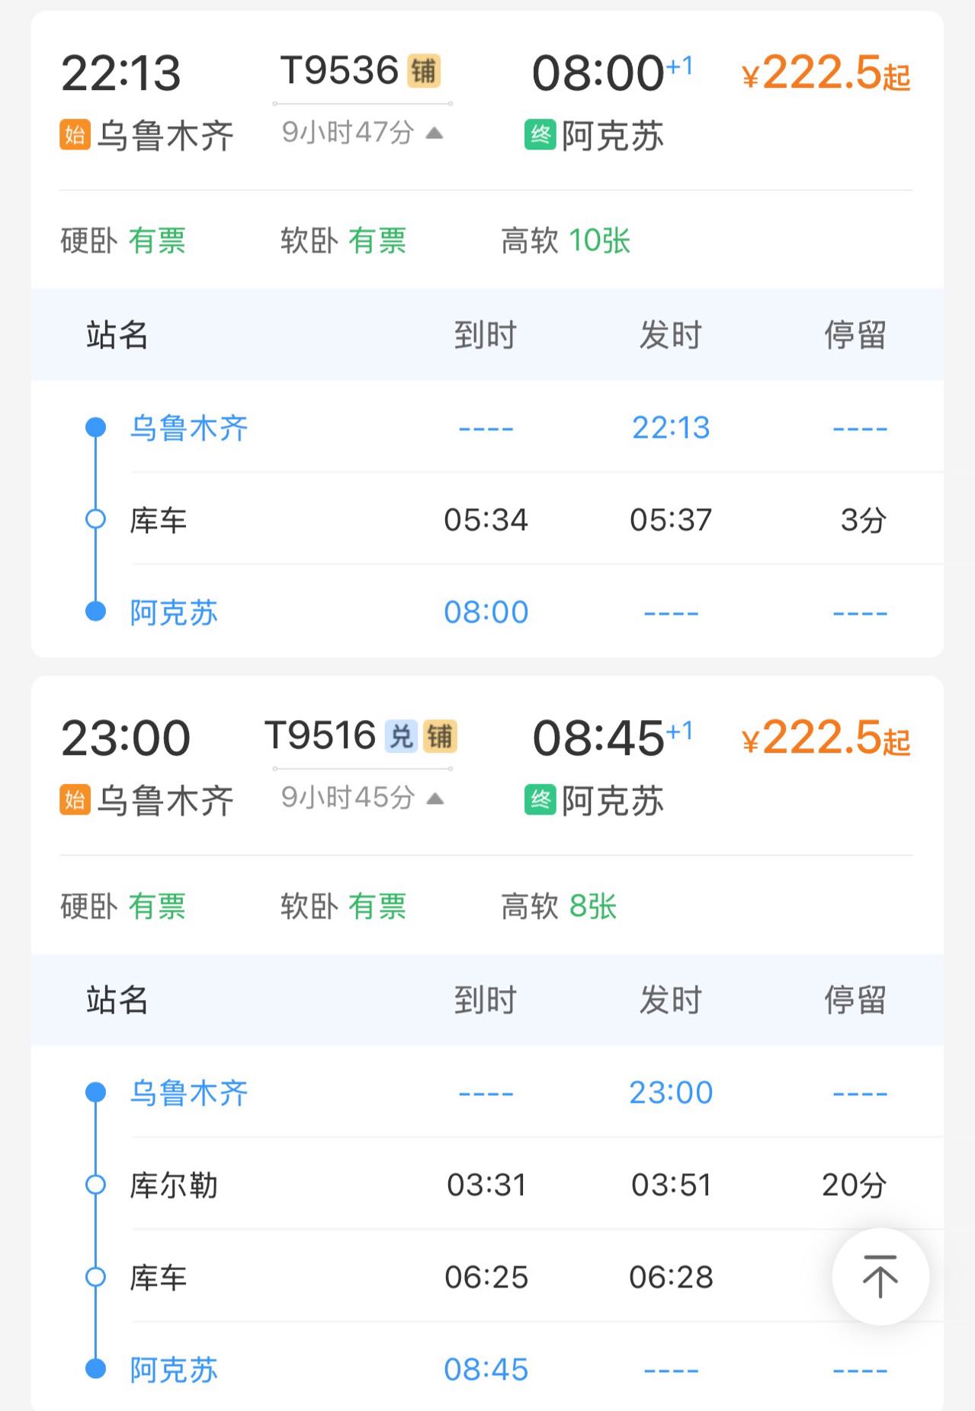Tap the ¥222.5起 price on T9536
Screen dimensions: 975x1411
[826, 74]
